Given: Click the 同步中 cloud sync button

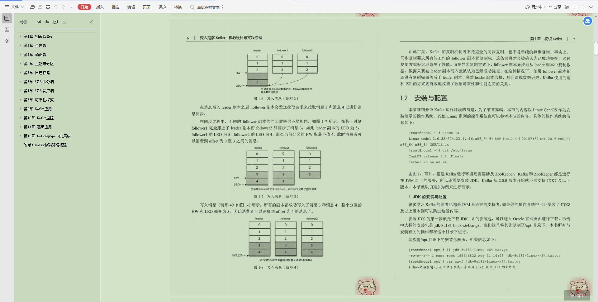Looking at the screenshot, I should pos(535,7).
